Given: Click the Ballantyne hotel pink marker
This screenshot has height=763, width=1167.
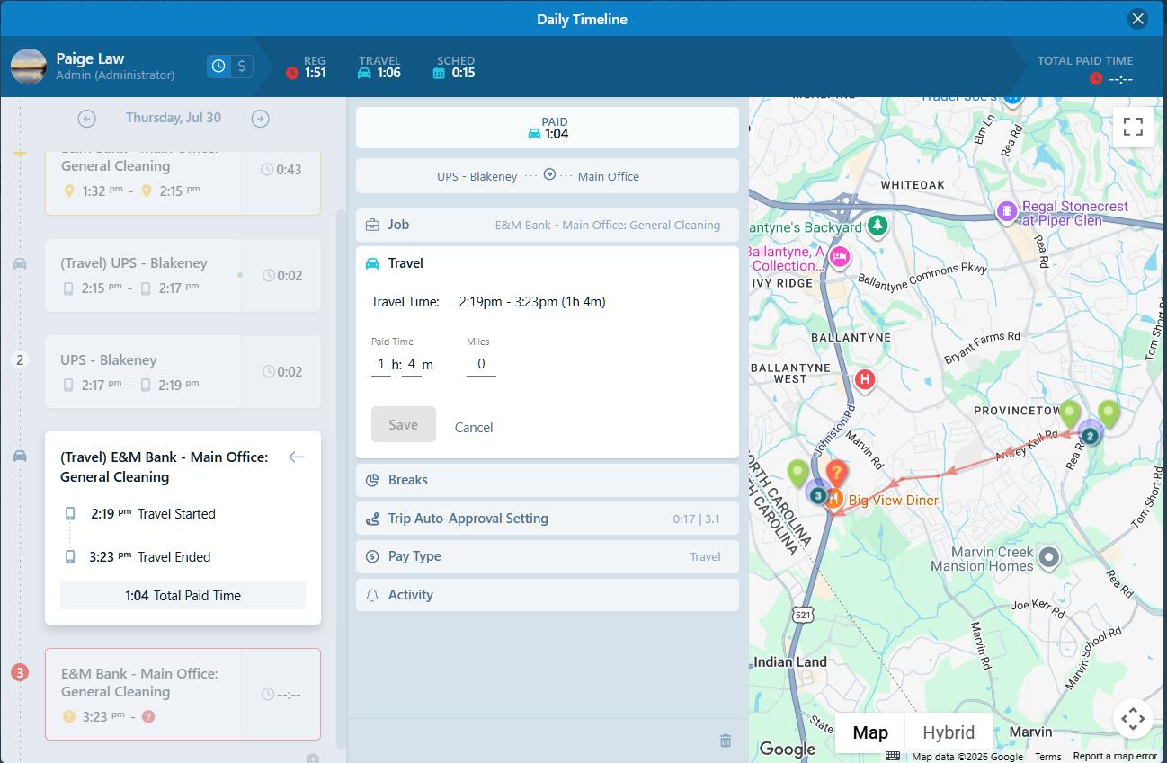Looking at the screenshot, I should click(x=840, y=257).
